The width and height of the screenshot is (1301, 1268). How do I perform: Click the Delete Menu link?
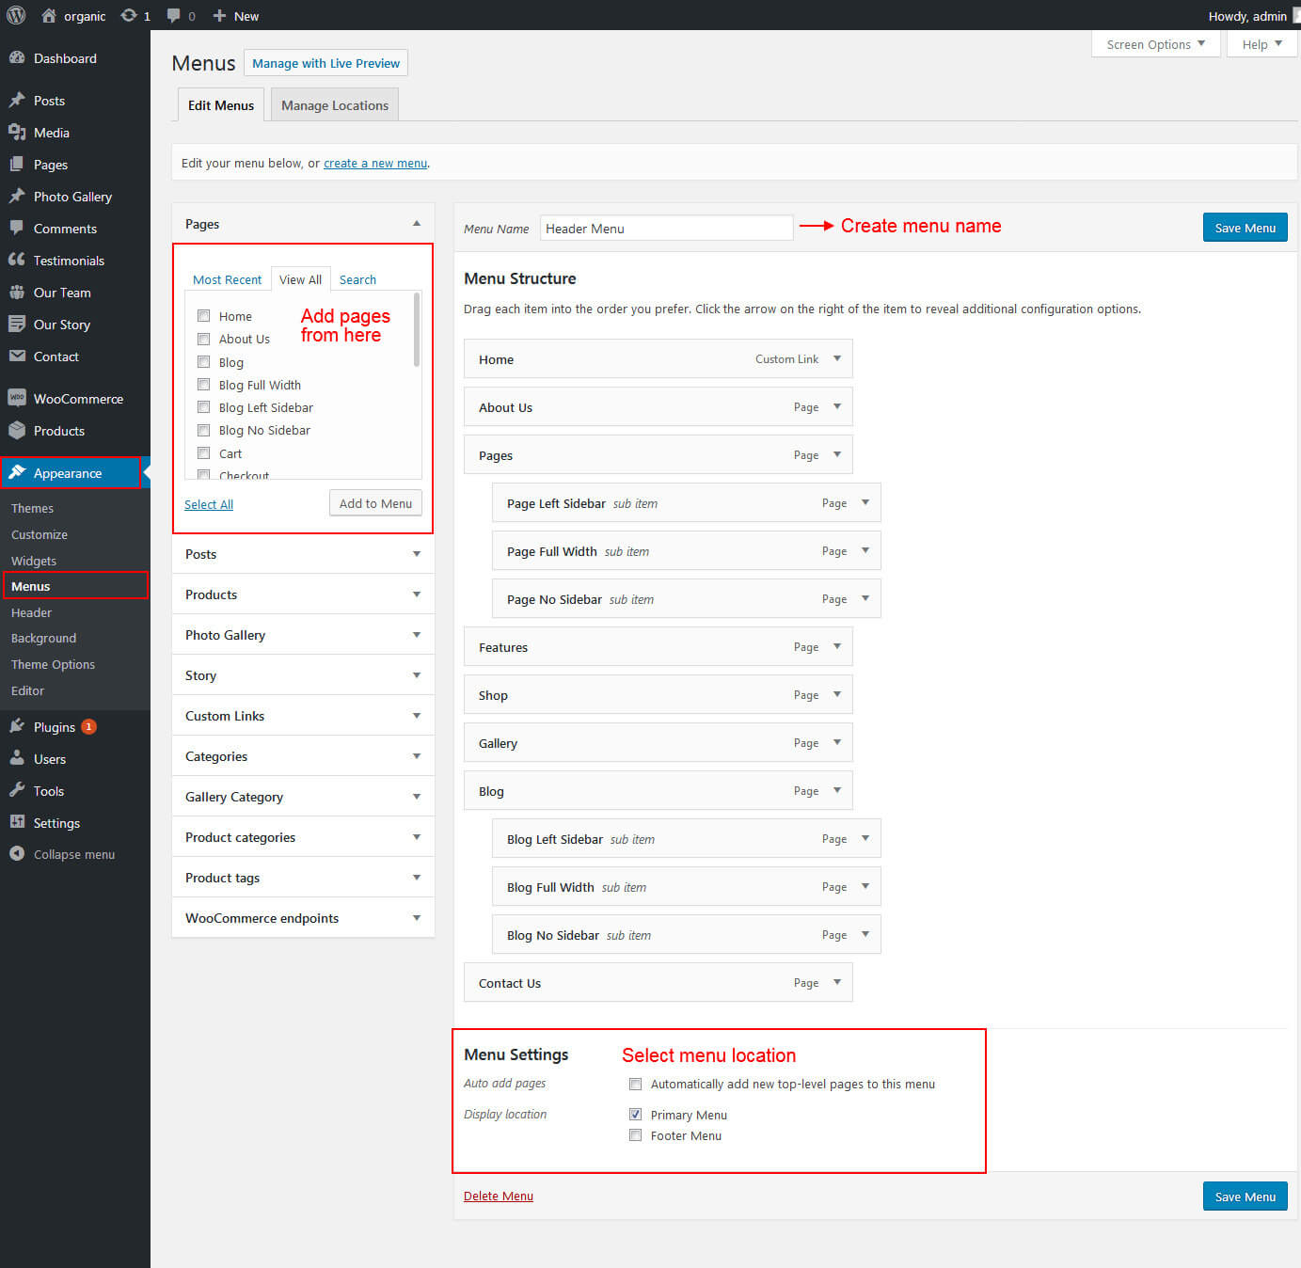(499, 1196)
